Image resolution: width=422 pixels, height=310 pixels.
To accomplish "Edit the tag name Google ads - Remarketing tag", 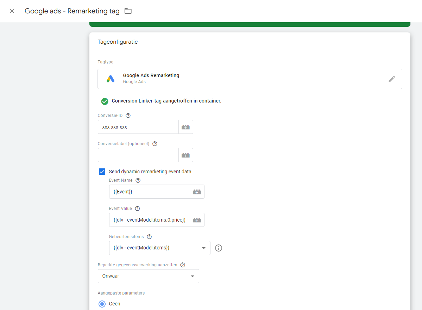I will coord(72,11).
